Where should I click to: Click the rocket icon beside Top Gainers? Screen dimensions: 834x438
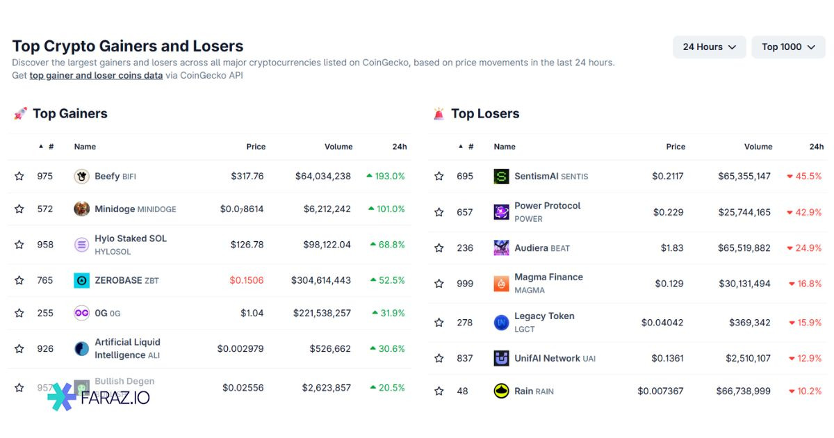(20, 113)
